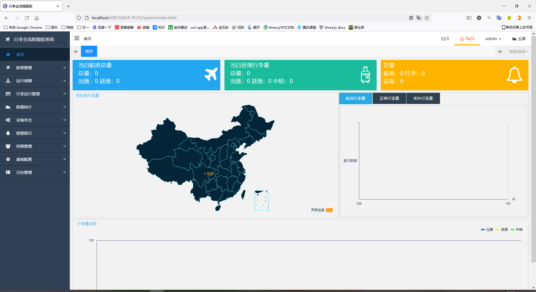This screenshot has width=536, height=292.
Task: Go to 首页 in the sidebar
Action: (20, 55)
